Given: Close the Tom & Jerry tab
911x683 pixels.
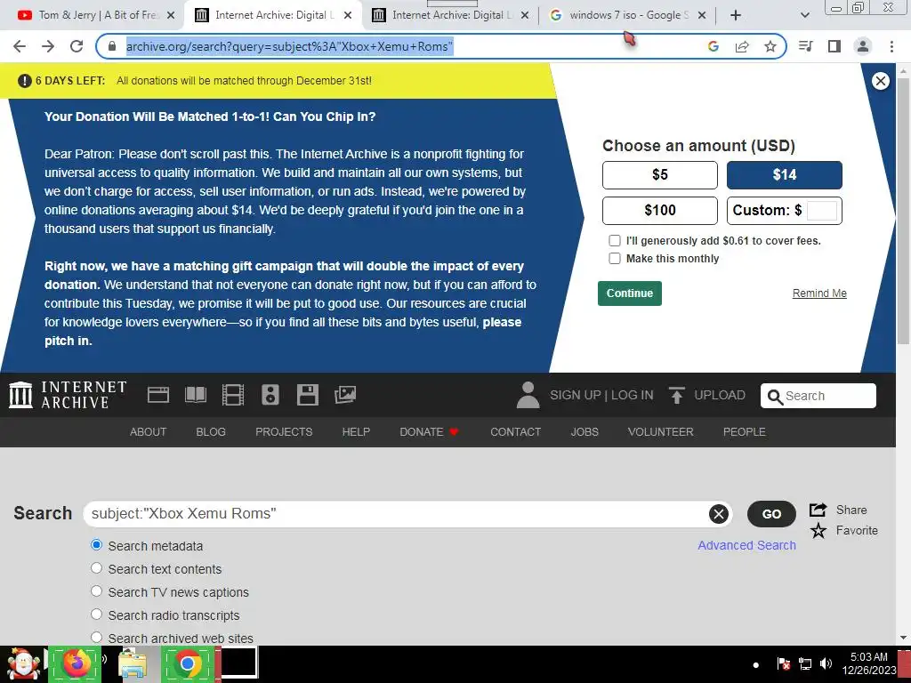Looking at the screenshot, I should click(x=171, y=15).
